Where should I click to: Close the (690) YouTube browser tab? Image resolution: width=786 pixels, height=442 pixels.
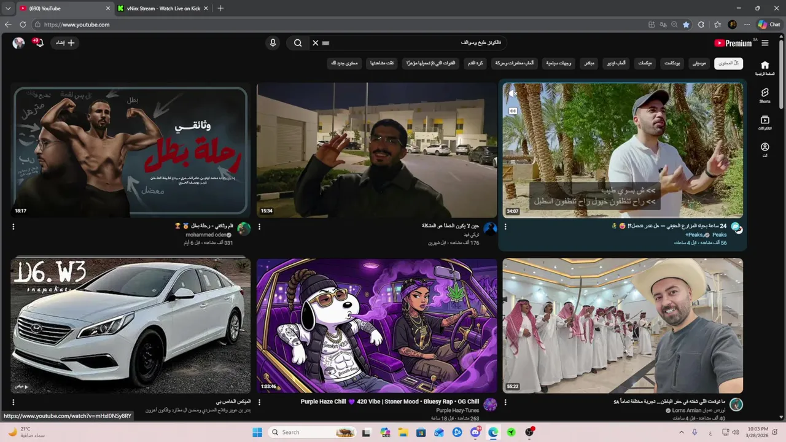pyautogui.click(x=108, y=9)
